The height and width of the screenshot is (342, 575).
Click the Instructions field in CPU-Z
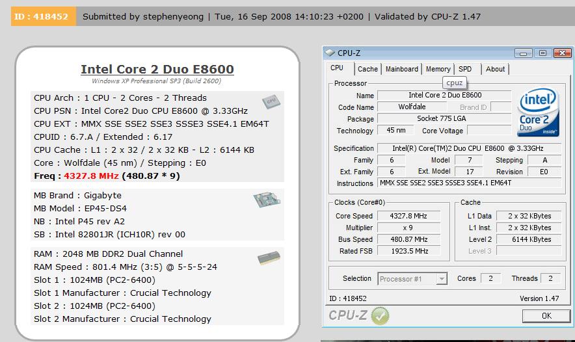pyautogui.click(x=470, y=183)
